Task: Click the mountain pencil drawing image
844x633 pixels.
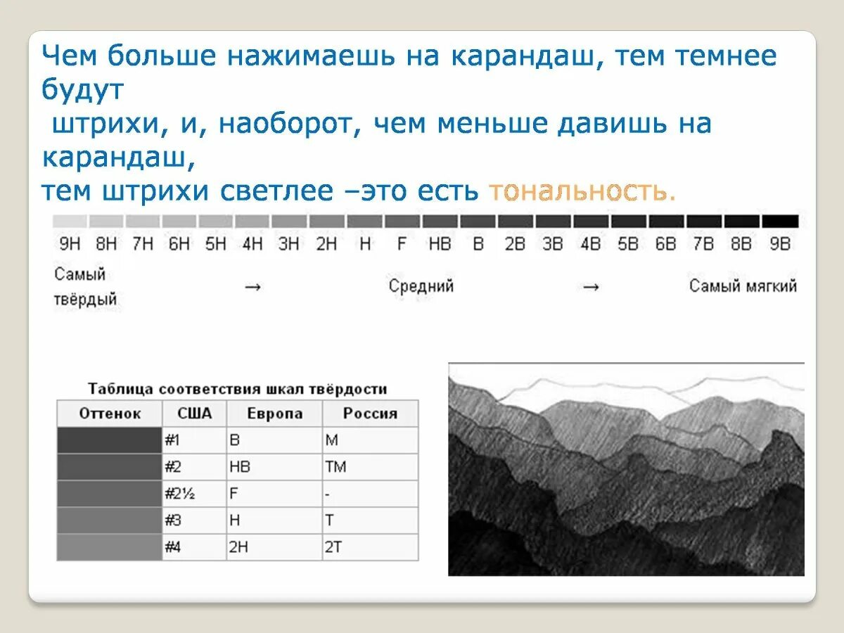Action: [x=626, y=469]
